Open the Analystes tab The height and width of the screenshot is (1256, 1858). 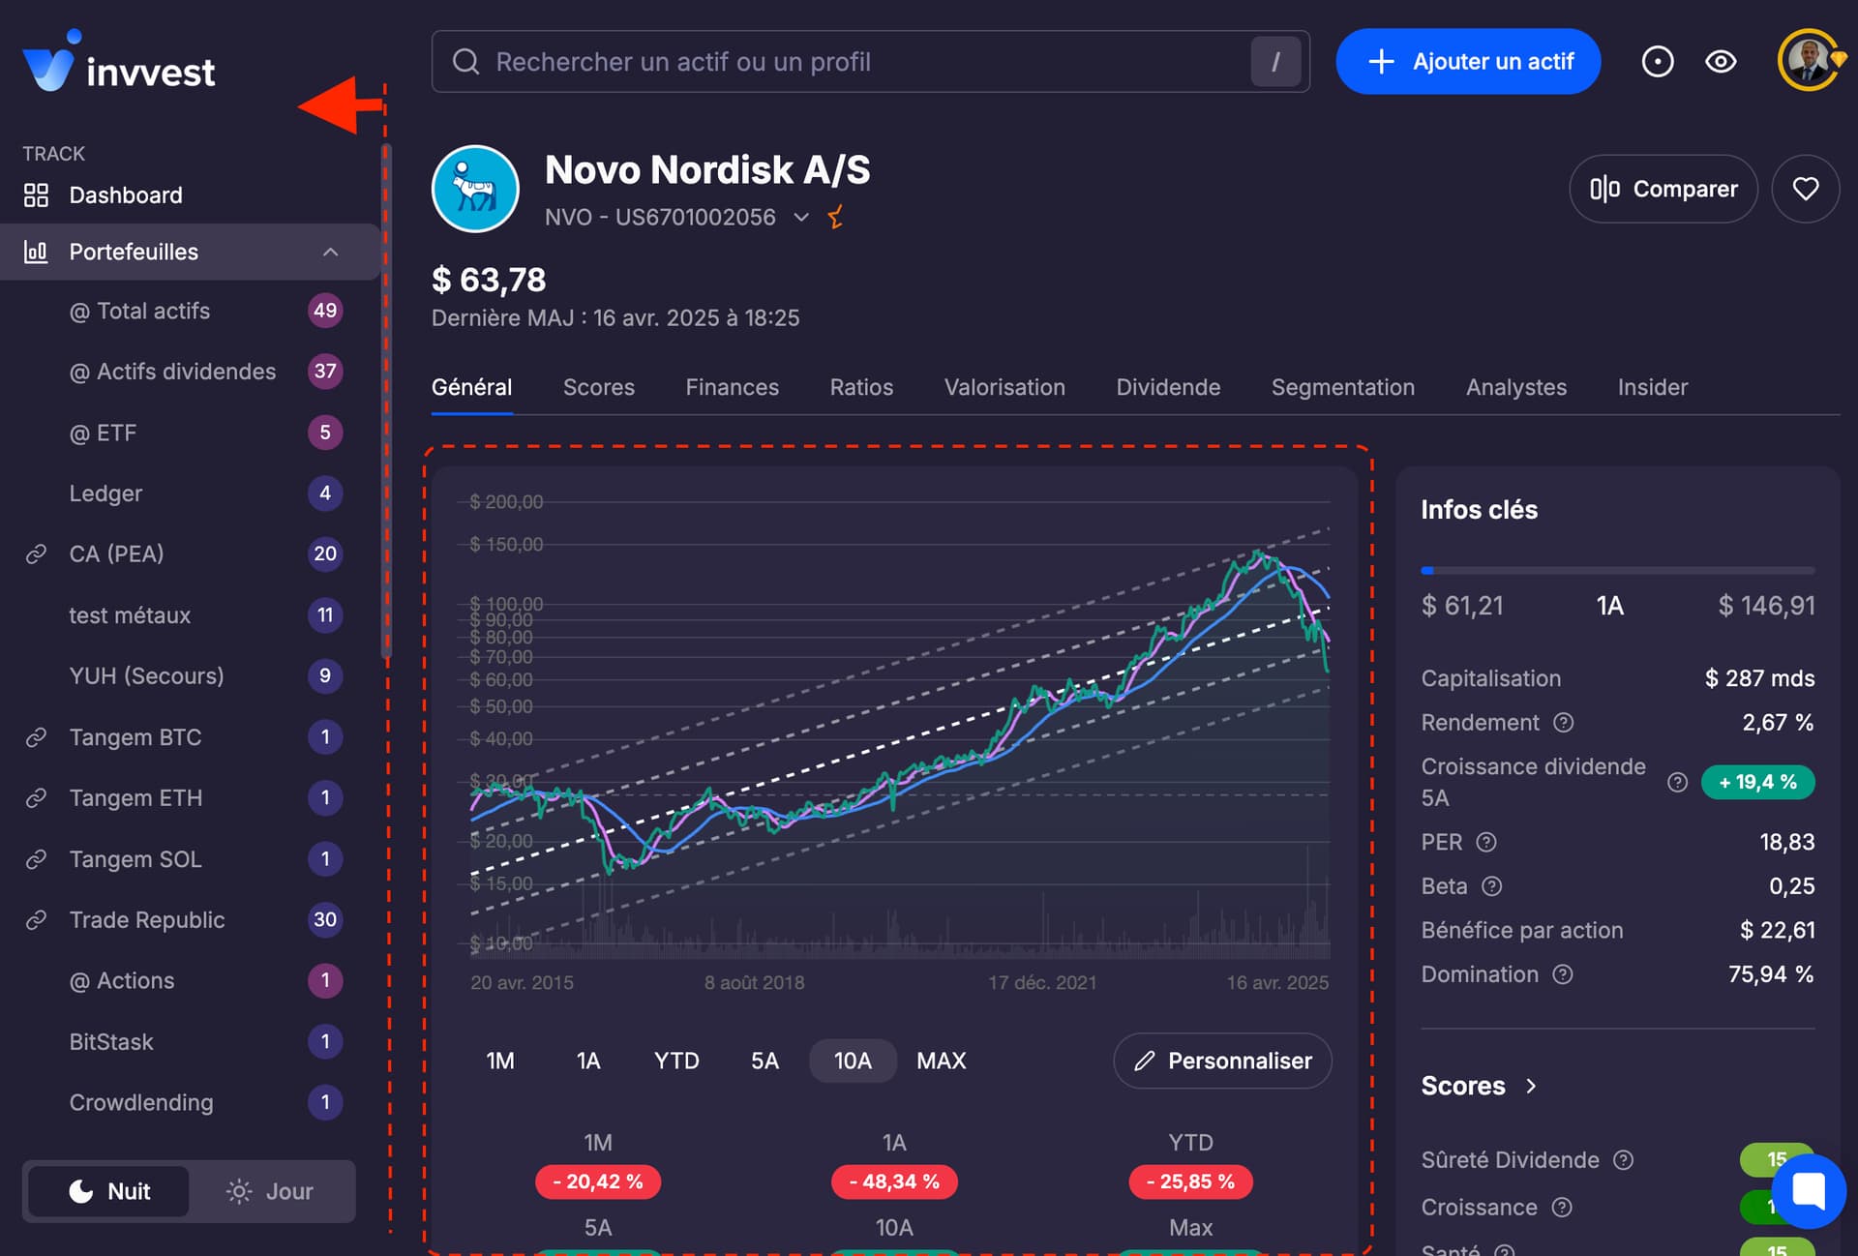[x=1516, y=387]
